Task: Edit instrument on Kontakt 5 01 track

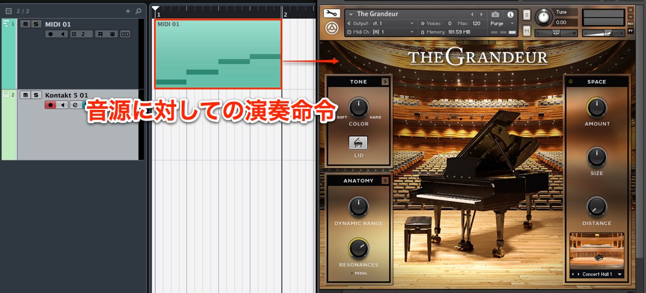Action: (x=74, y=105)
